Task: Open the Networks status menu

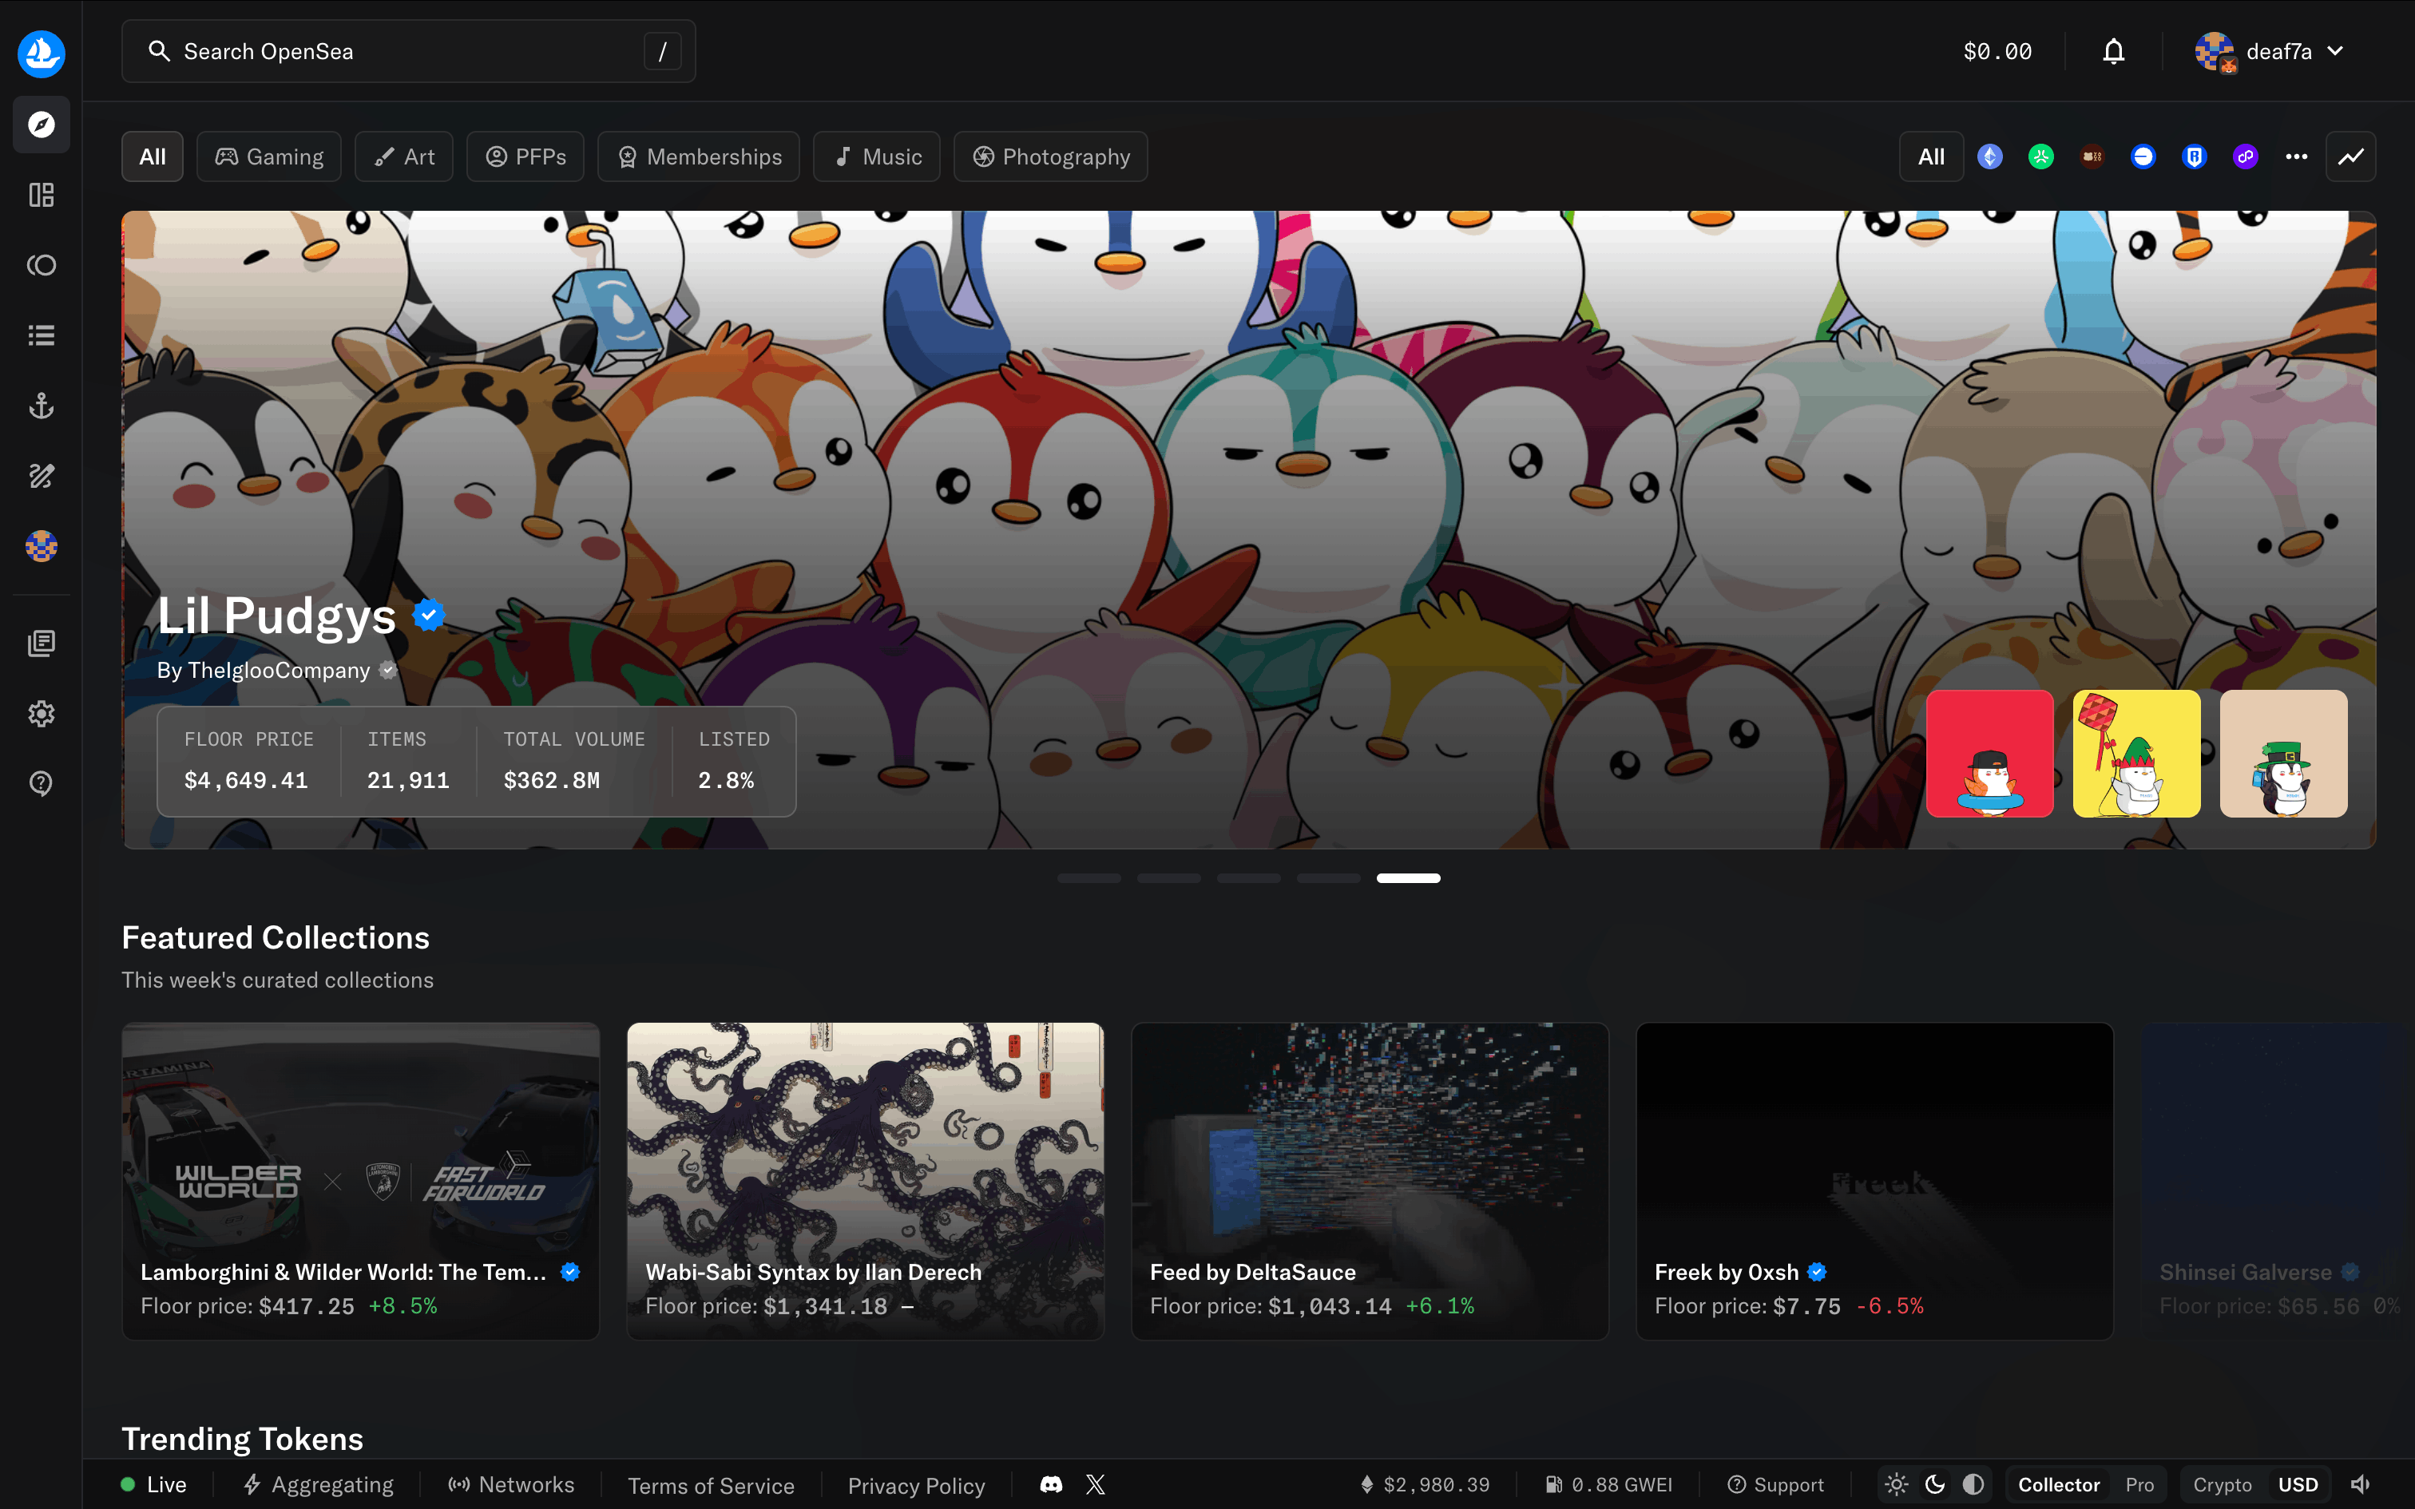Action: point(511,1484)
